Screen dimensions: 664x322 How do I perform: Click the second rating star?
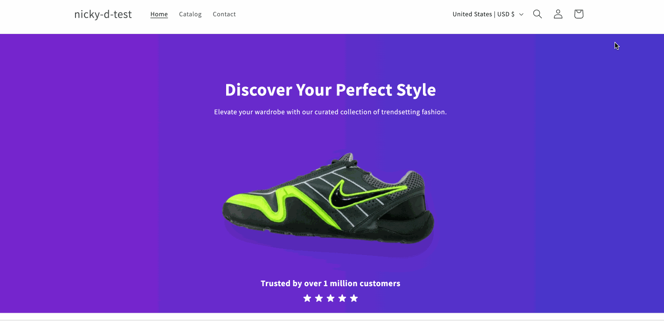319,298
